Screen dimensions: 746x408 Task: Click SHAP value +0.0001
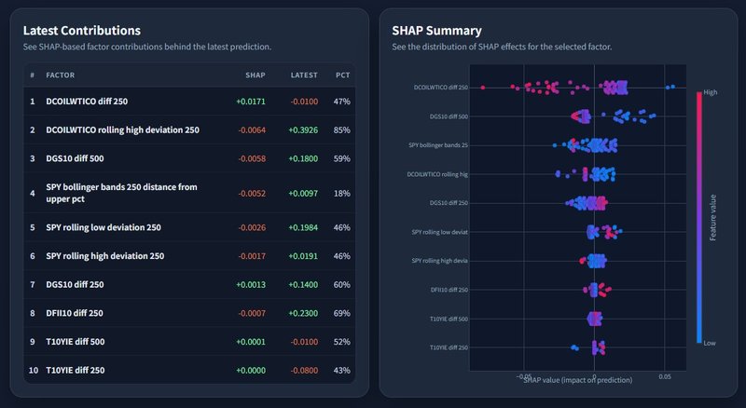(x=251, y=342)
